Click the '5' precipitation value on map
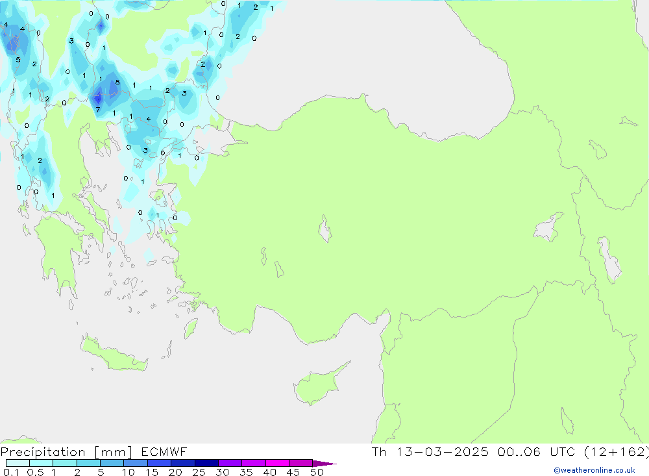The height and width of the screenshot is (476, 649). click(x=18, y=60)
